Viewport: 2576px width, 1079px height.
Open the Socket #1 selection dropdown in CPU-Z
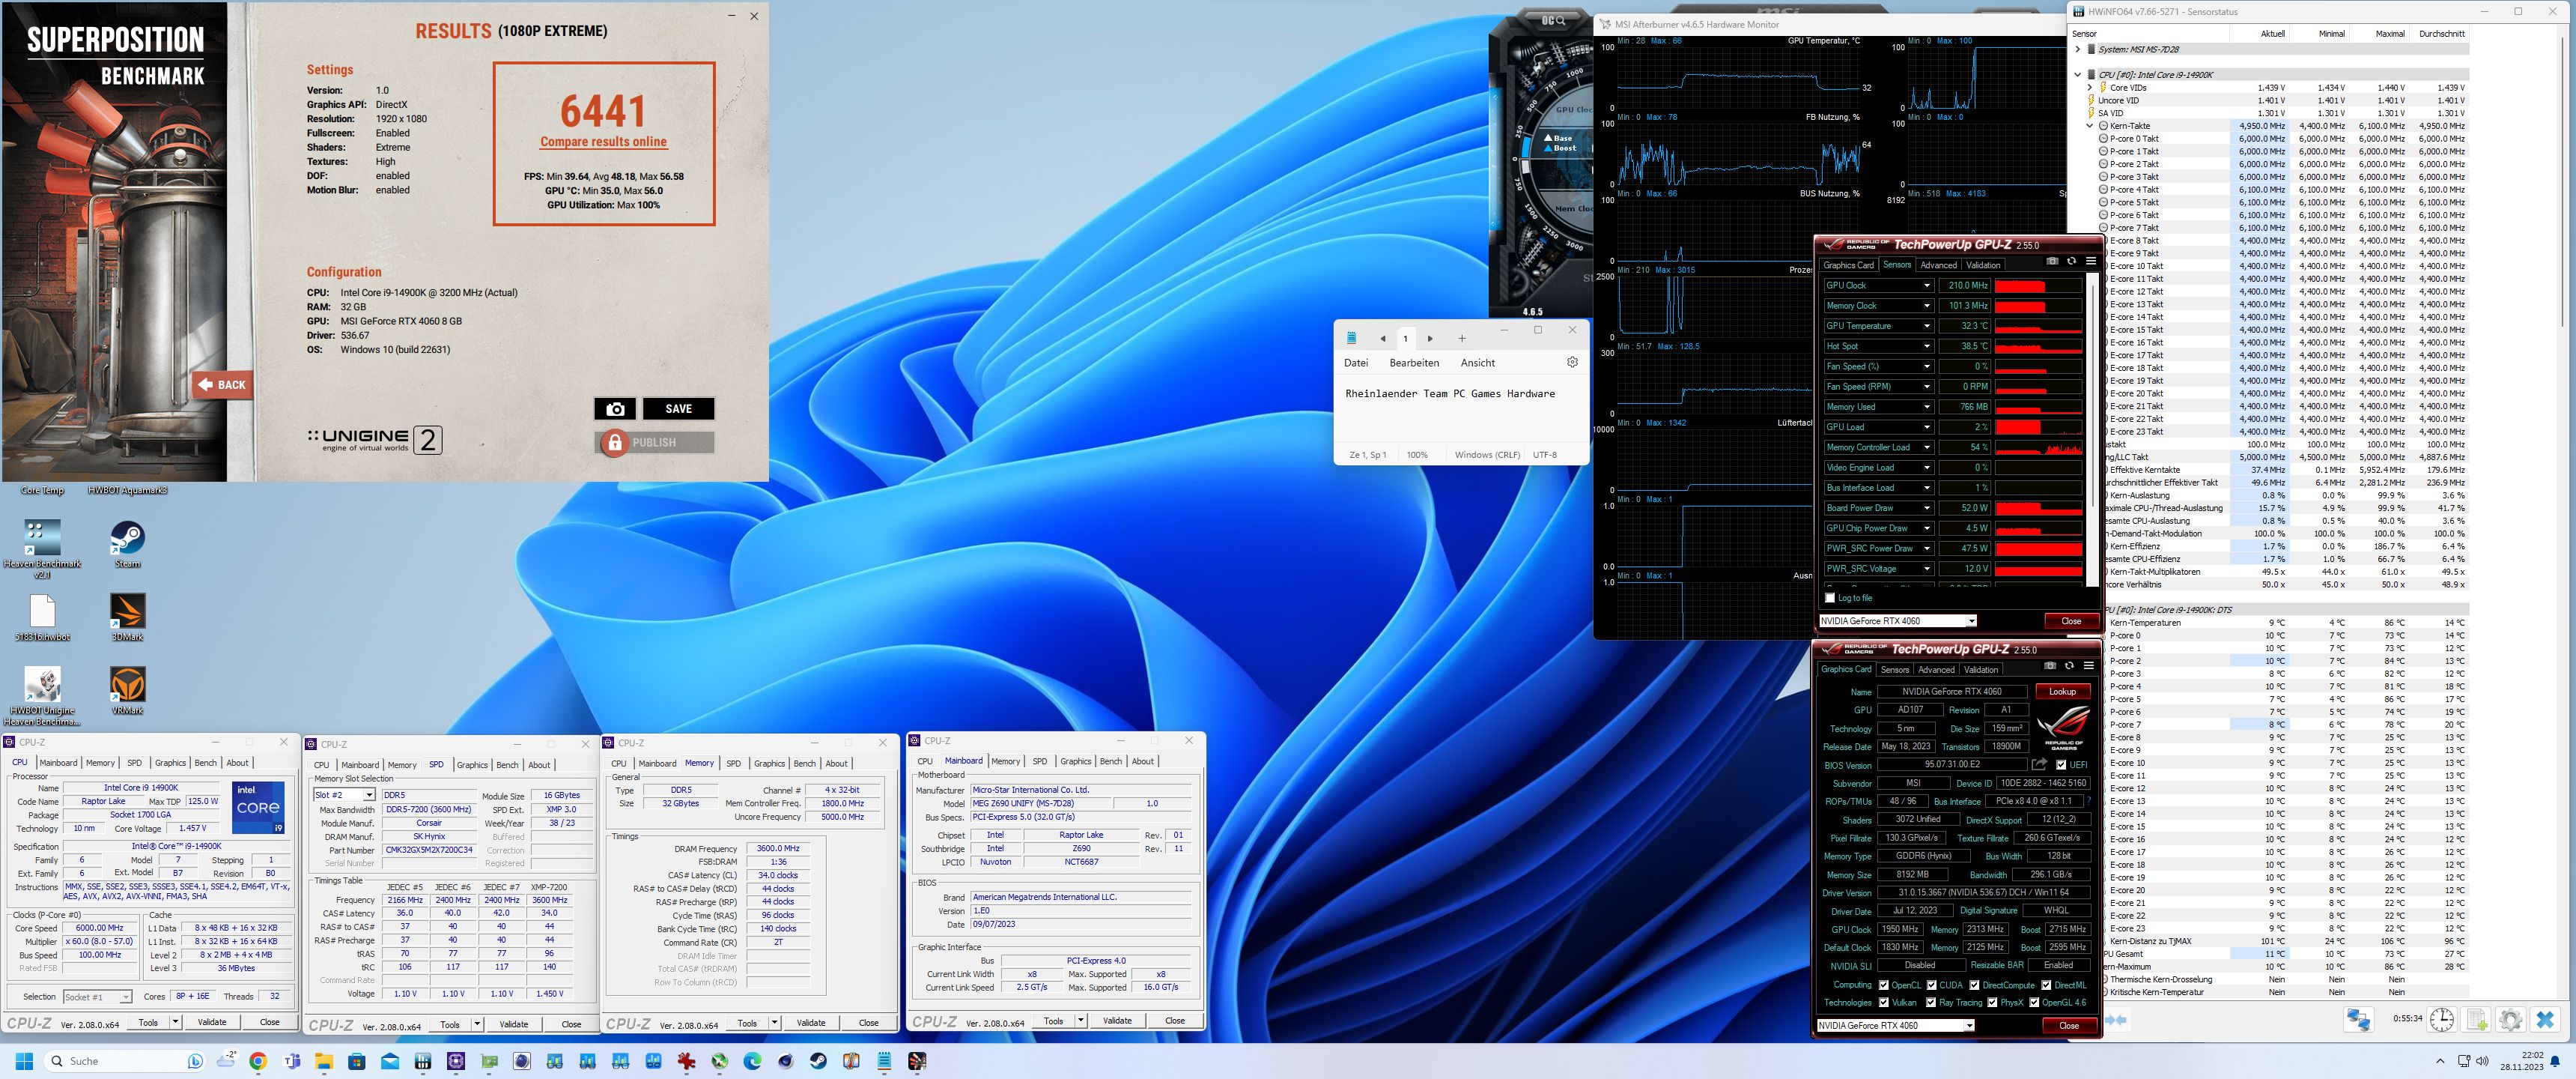point(97,997)
